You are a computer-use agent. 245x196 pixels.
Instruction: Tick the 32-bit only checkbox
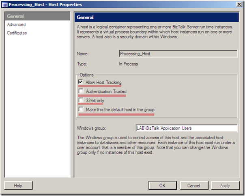pyautogui.click(x=81, y=100)
